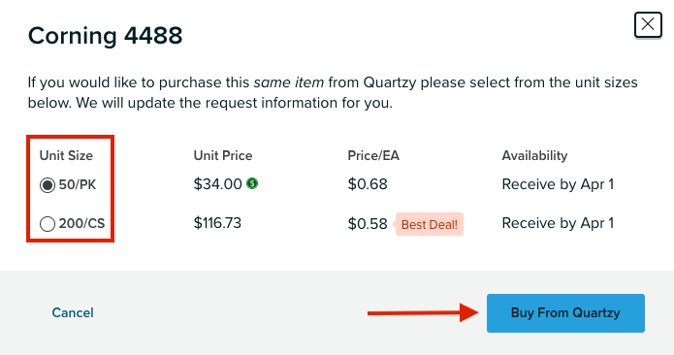This screenshot has width=674, height=355.
Task: Click the $0.58 price per each
Action: pos(368,223)
